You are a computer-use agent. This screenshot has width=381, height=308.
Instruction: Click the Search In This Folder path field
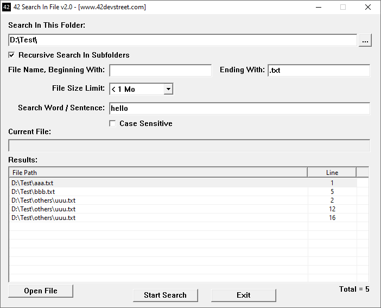pos(182,40)
